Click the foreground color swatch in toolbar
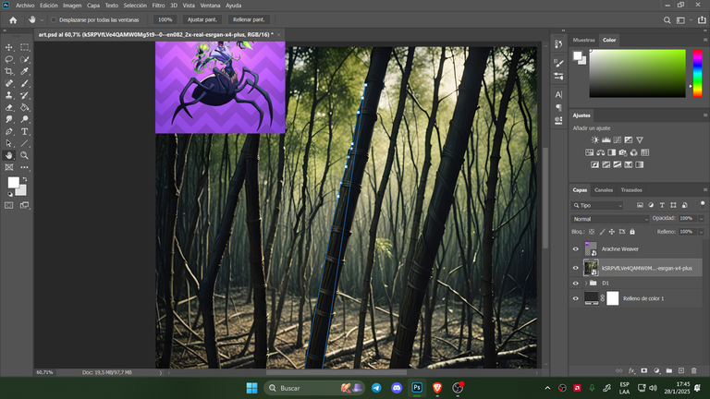 (x=13, y=182)
